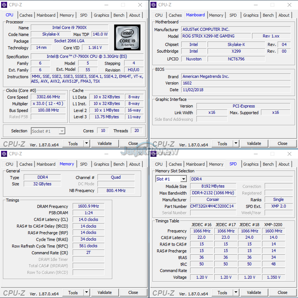This screenshot has height=298, width=298.
Task: Click the CPU-Z title bar icon in the Memory window
Action: pos(4,154)
